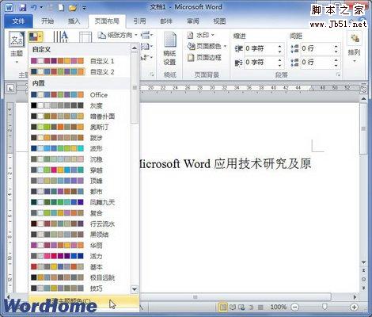Screen dimensions: 372x317
Task: Expand the theme colors dropdown button
Action: point(36,37)
